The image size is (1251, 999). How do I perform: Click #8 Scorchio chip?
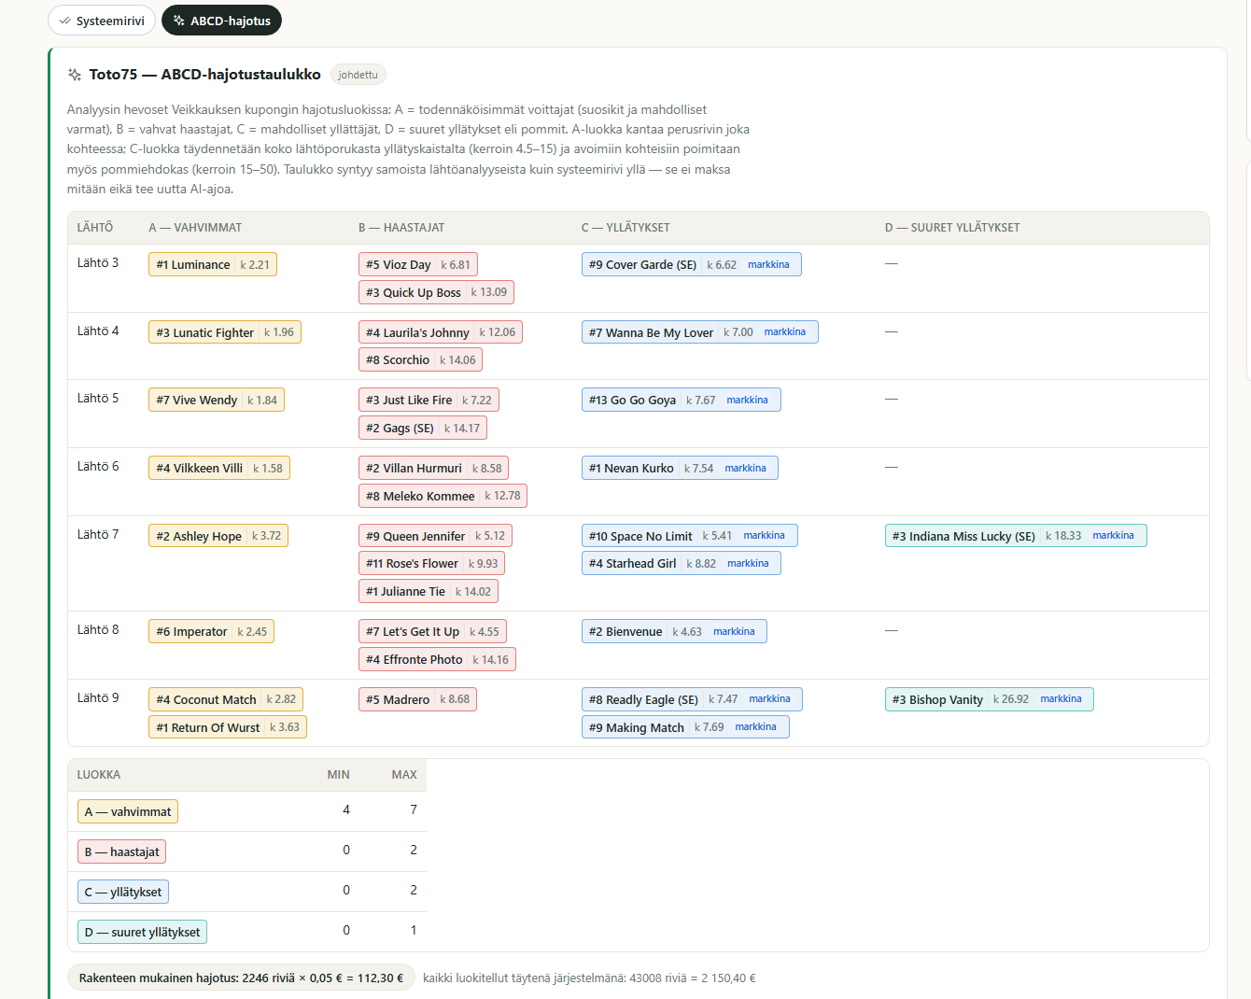pyautogui.click(x=420, y=359)
